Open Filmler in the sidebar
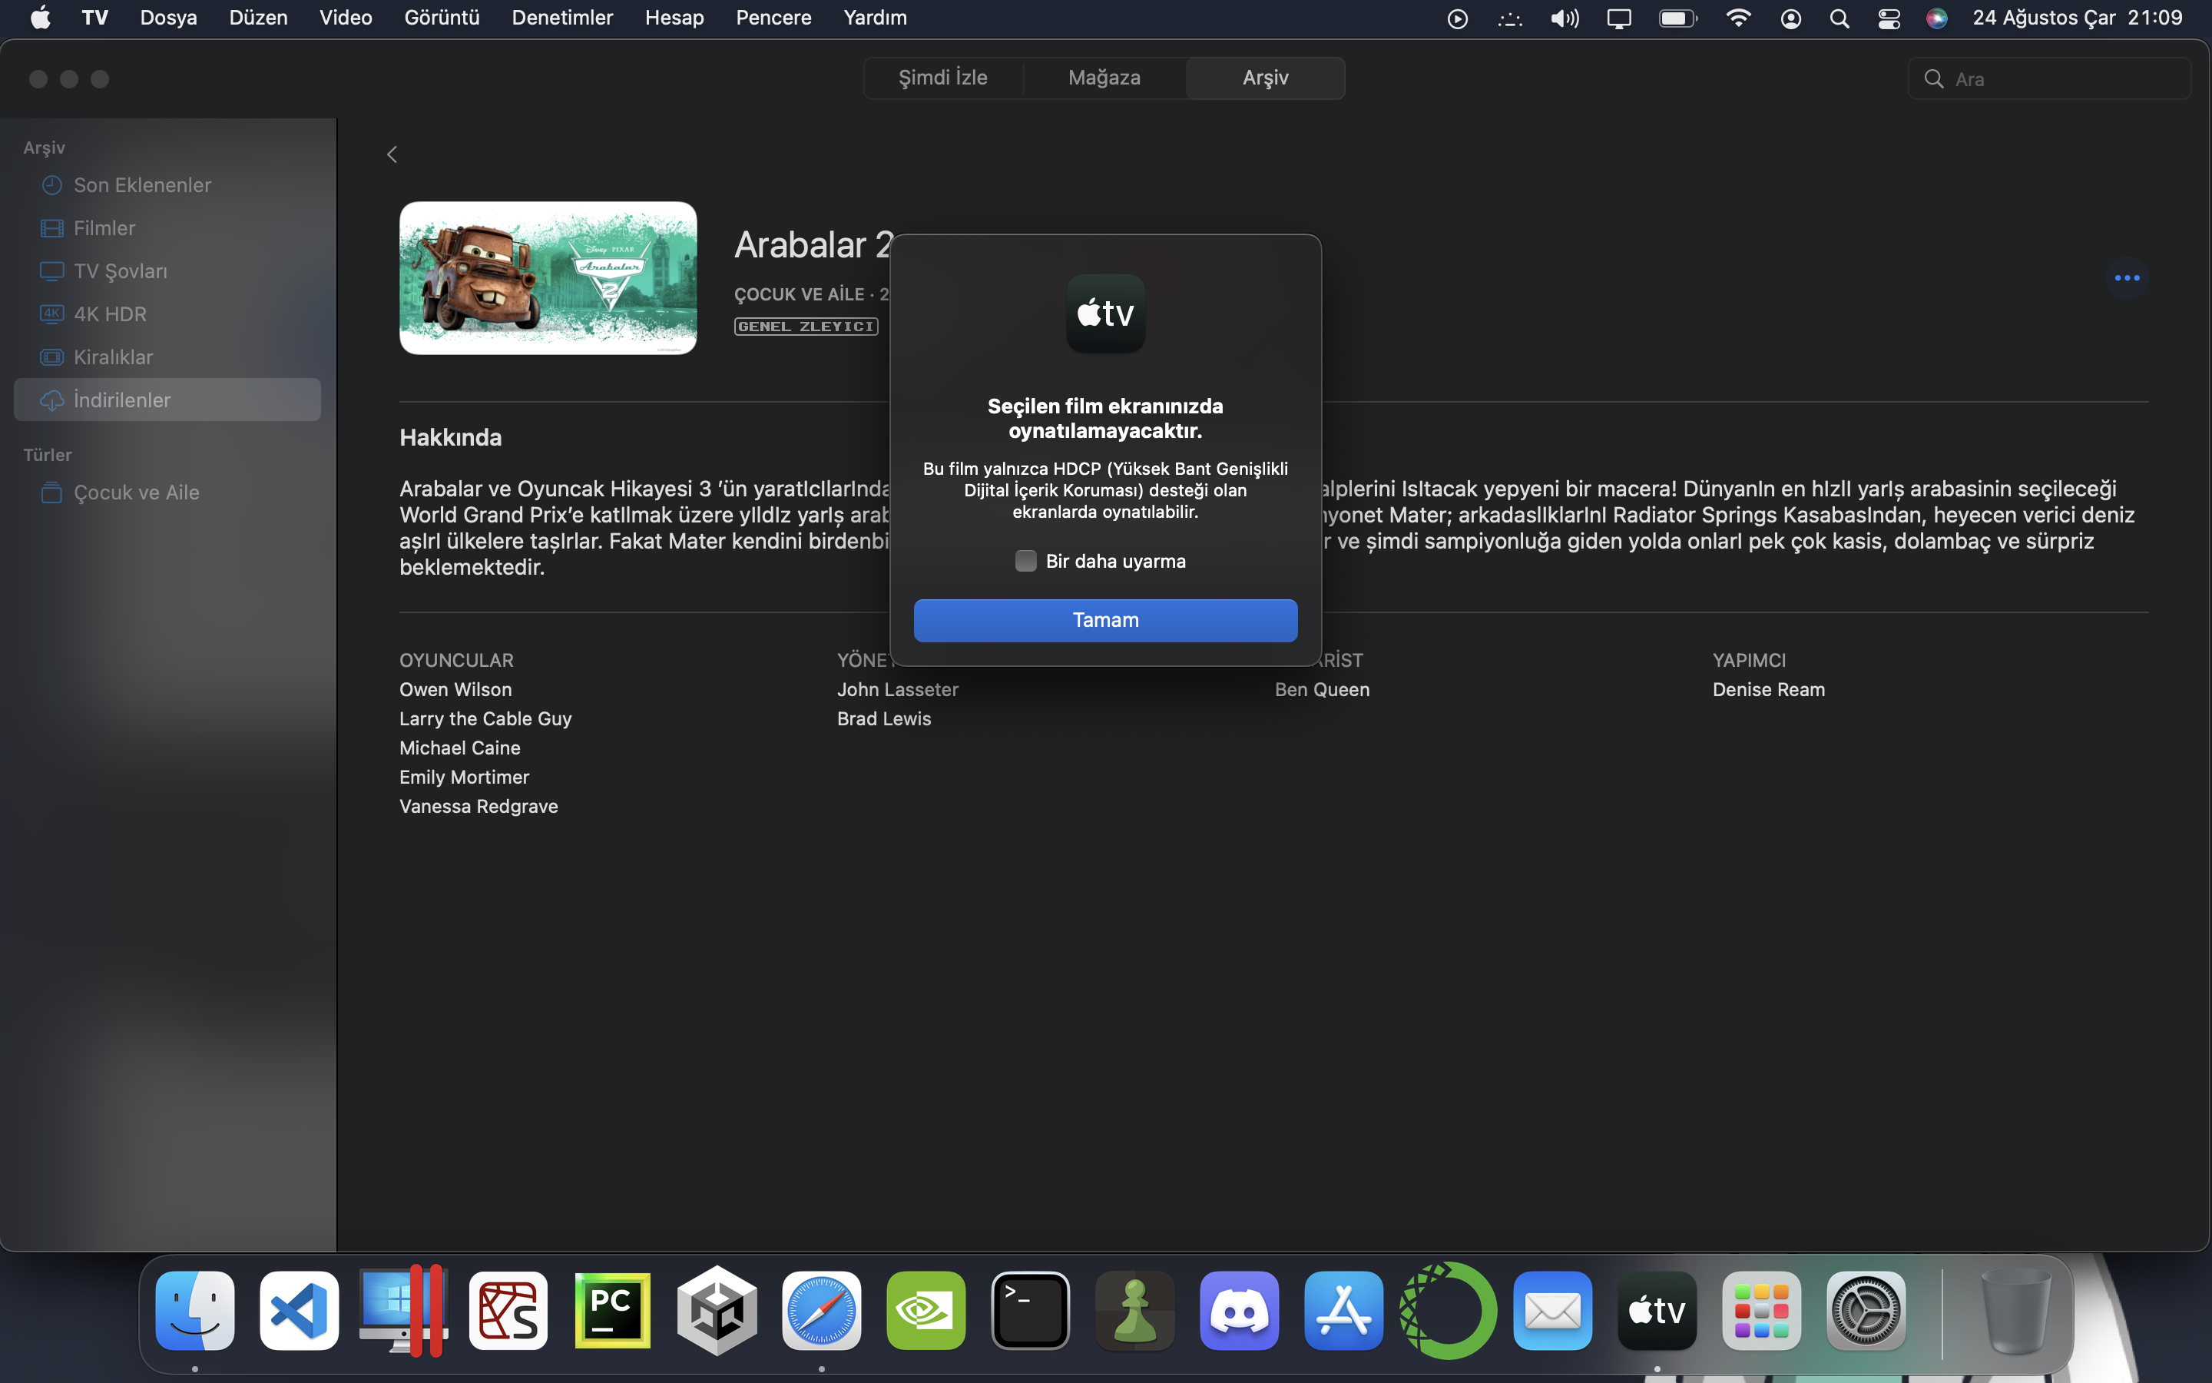 167,227
